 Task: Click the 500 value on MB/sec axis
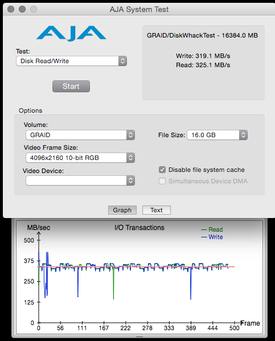(x=28, y=240)
